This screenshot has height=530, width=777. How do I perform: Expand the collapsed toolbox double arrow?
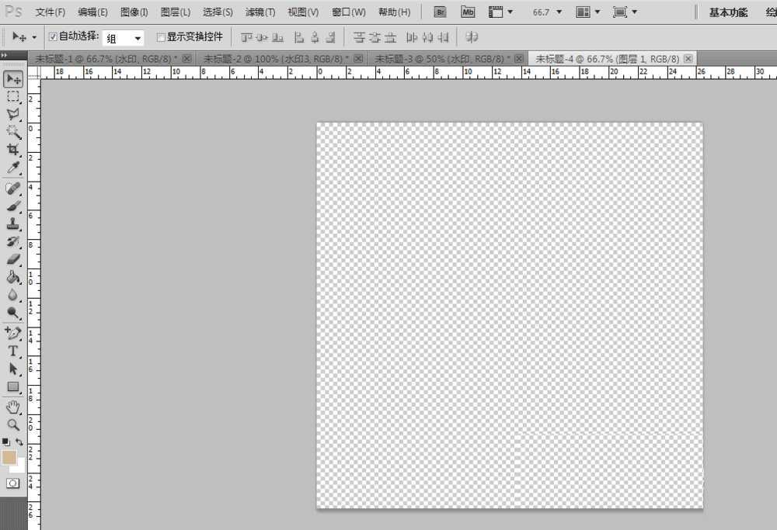(5, 55)
